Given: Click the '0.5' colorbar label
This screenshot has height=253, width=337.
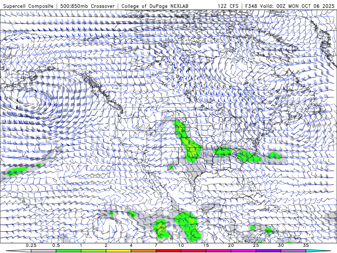Looking at the screenshot, I should tap(56, 245).
